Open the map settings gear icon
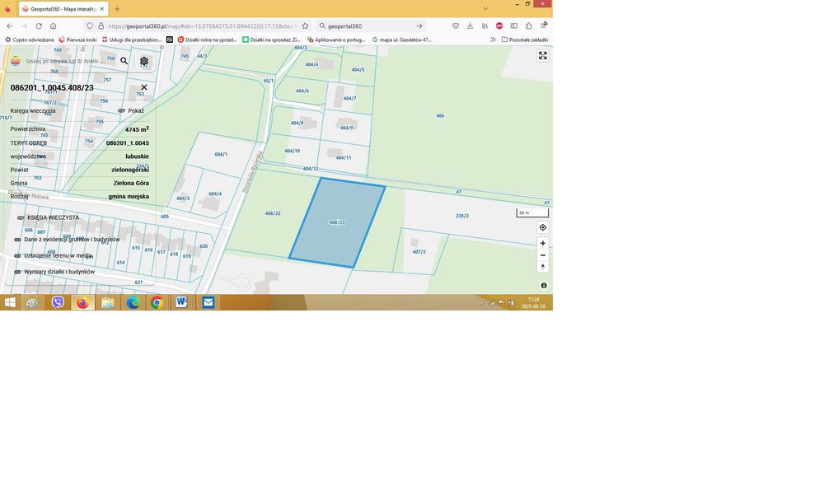The height and width of the screenshot is (490, 824). pyautogui.click(x=144, y=62)
